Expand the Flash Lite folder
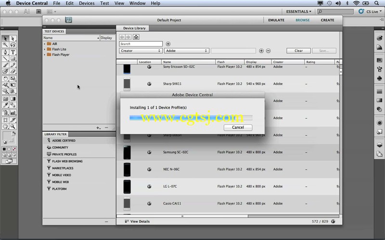Viewport: 385px width, 240px height. pyautogui.click(x=44, y=49)
